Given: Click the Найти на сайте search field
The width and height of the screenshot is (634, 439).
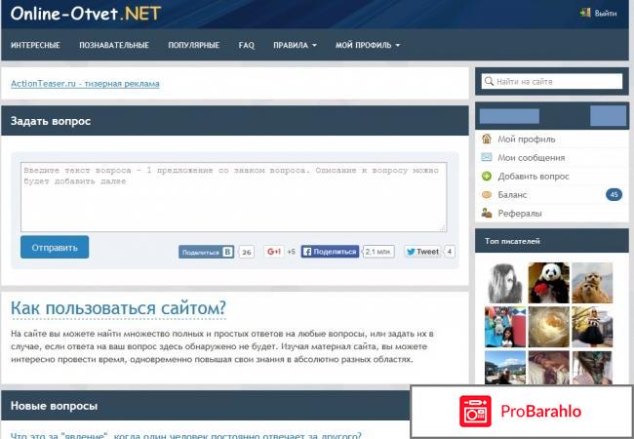Looking at the screenshot, I should pos(552,81).
